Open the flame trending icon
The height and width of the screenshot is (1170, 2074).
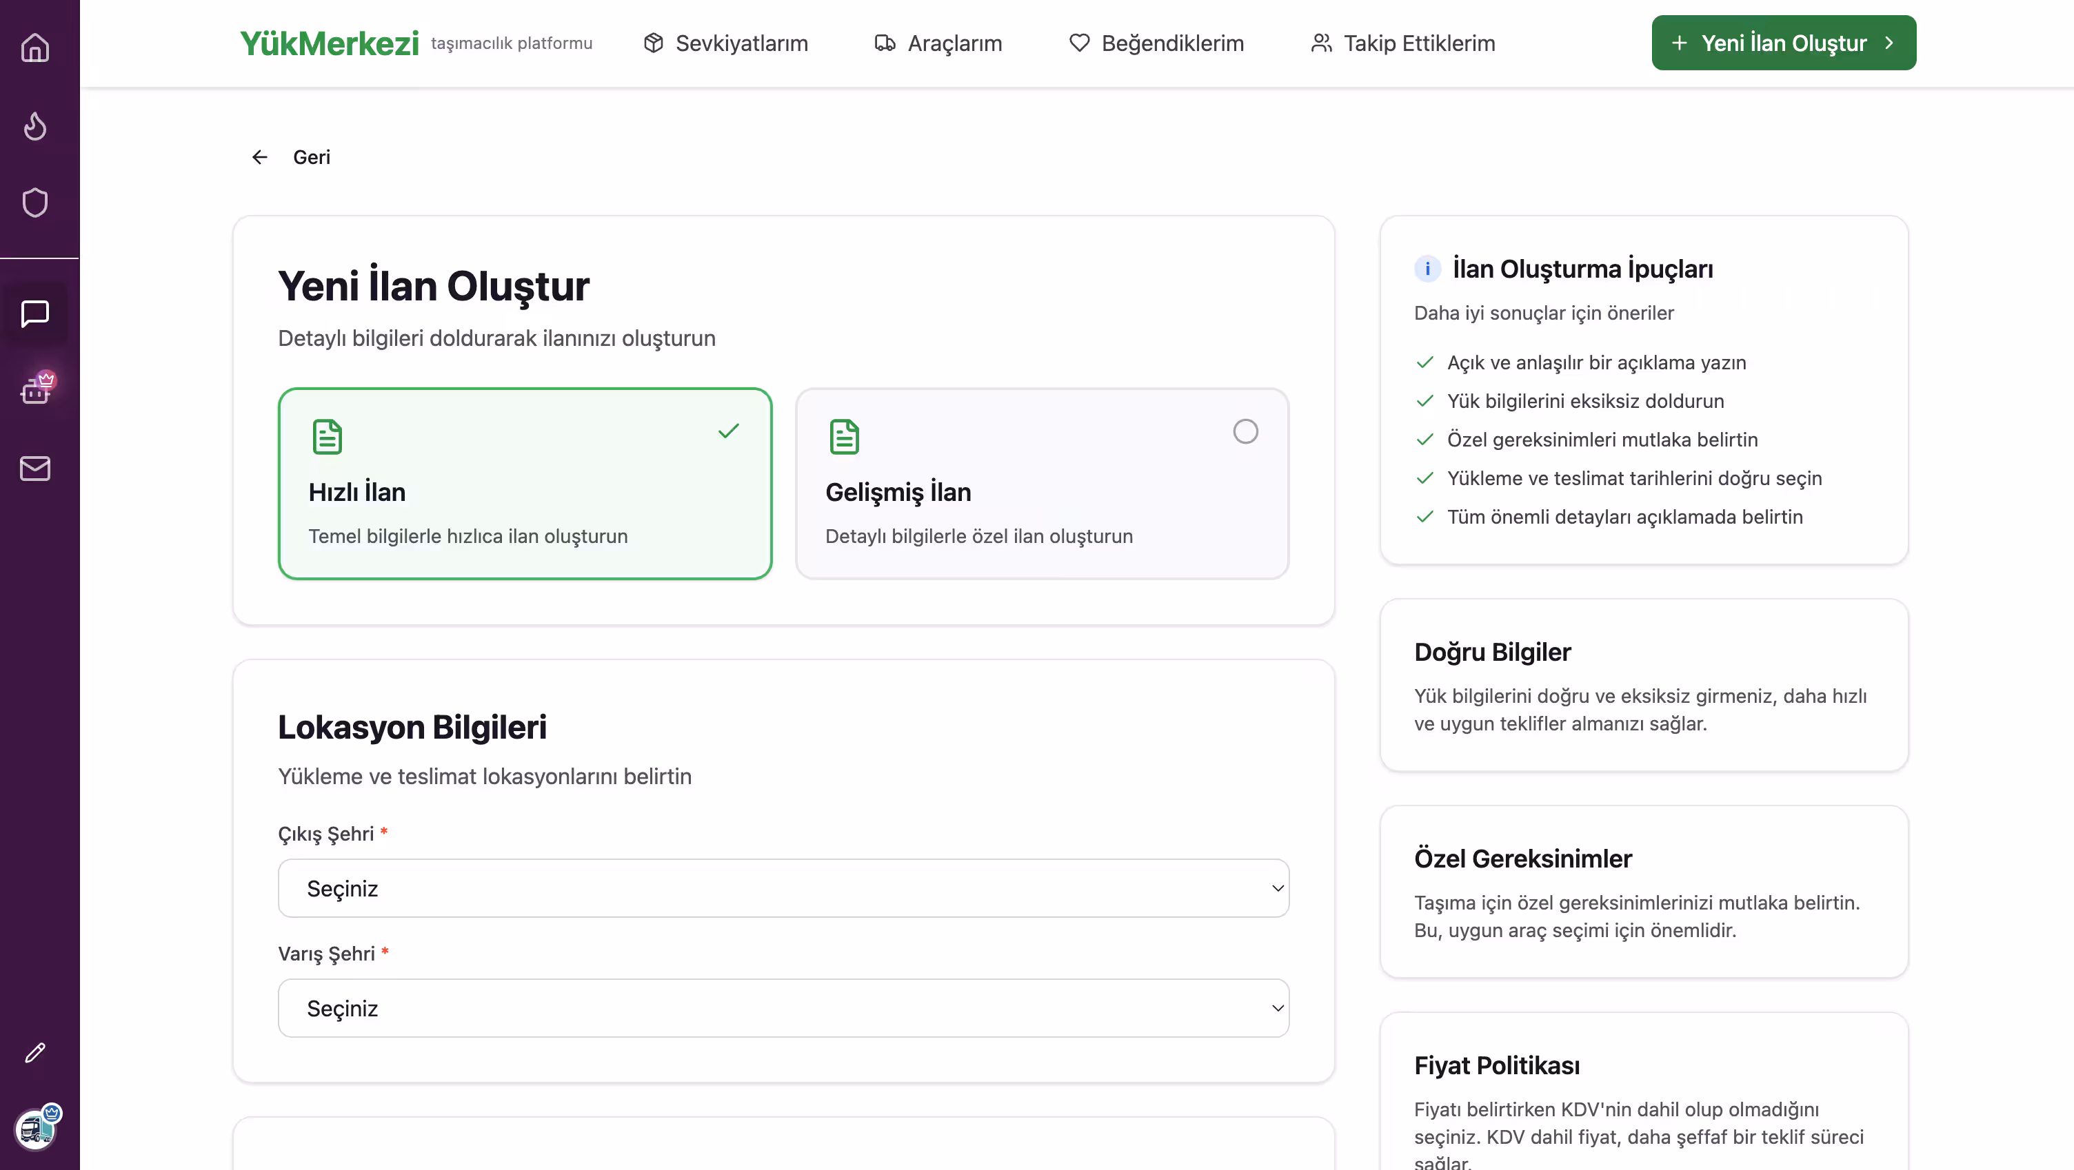coord(34,125)
